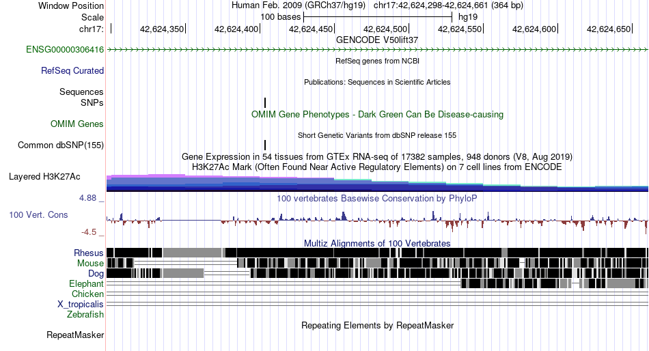Click the Human Feb. 2009 (GRCh37/hg19) assembly text

point(299,5)
